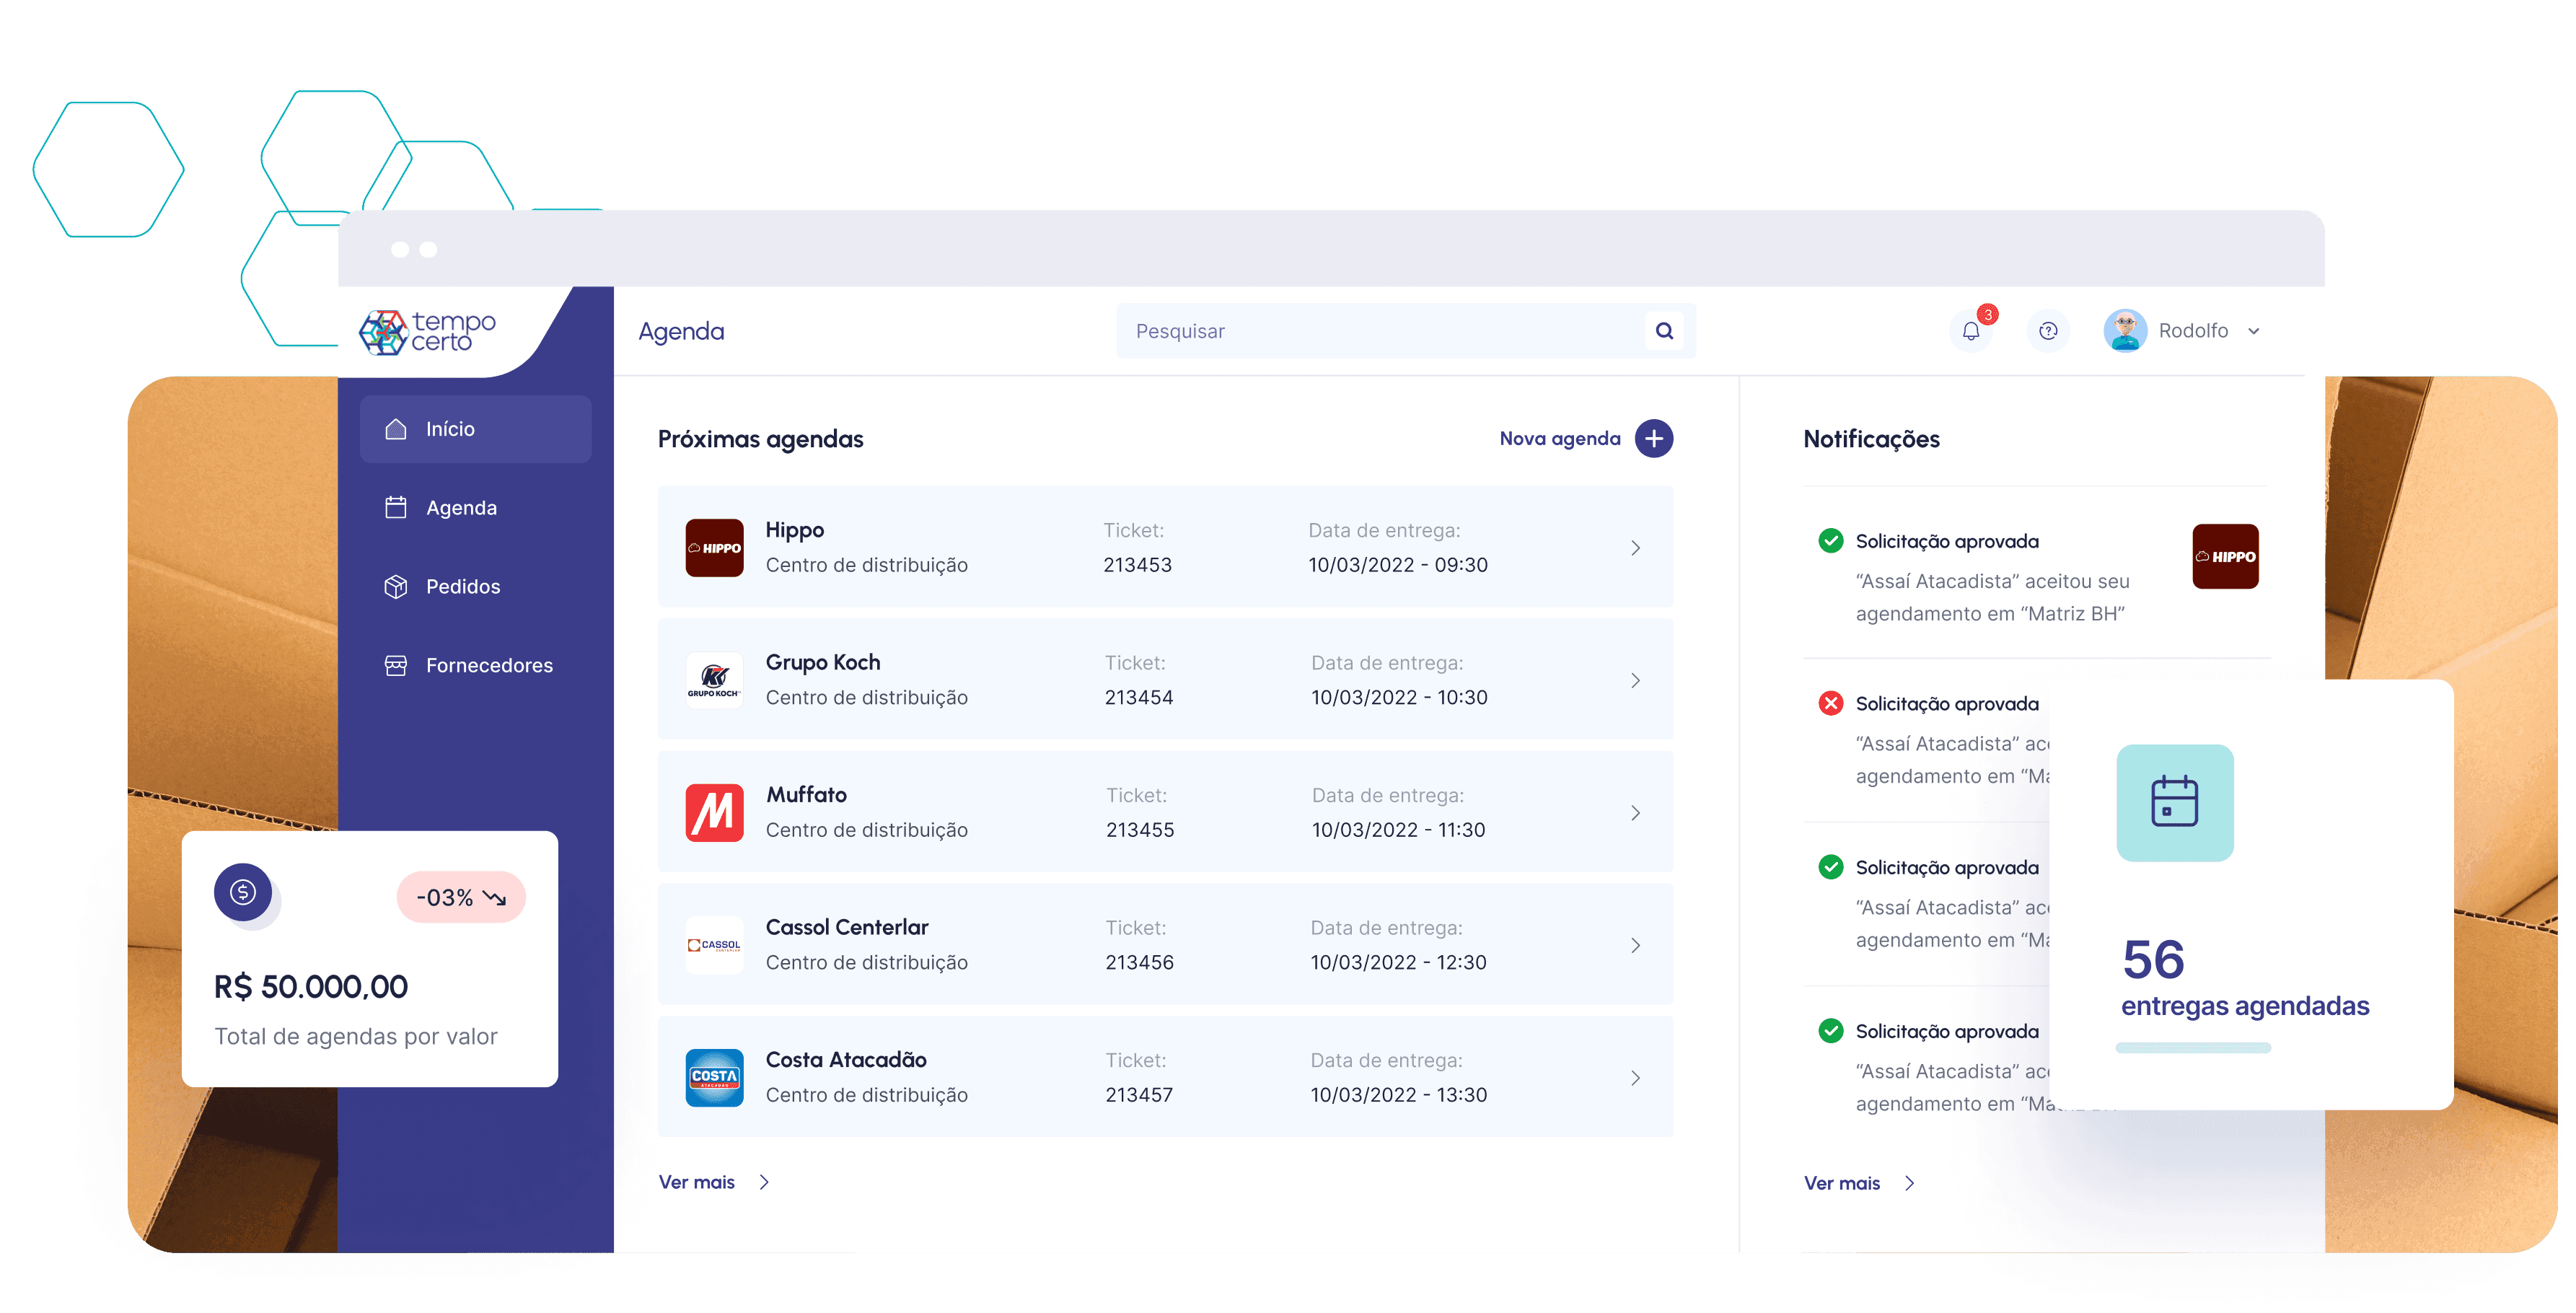Open Pedidos from the sidebar

(462, 587)
